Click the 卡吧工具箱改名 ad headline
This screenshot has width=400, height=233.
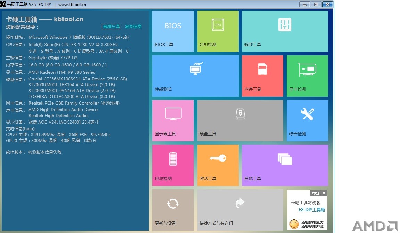[x=306, y=203]
